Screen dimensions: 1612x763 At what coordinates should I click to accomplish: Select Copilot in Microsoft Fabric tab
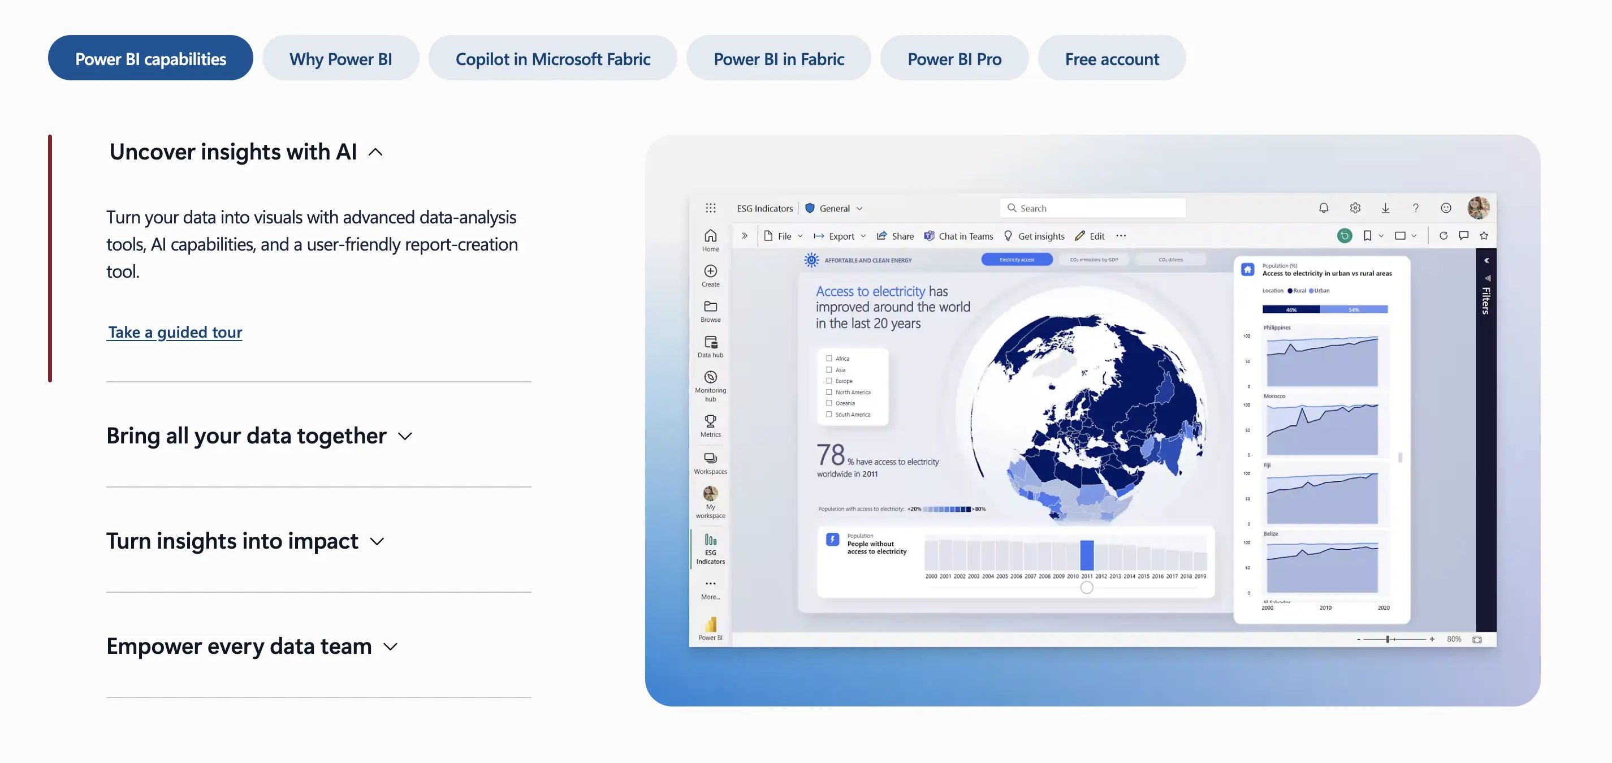[x=552, y=58]
